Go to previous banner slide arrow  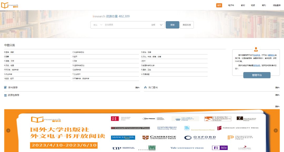(8, 131)
